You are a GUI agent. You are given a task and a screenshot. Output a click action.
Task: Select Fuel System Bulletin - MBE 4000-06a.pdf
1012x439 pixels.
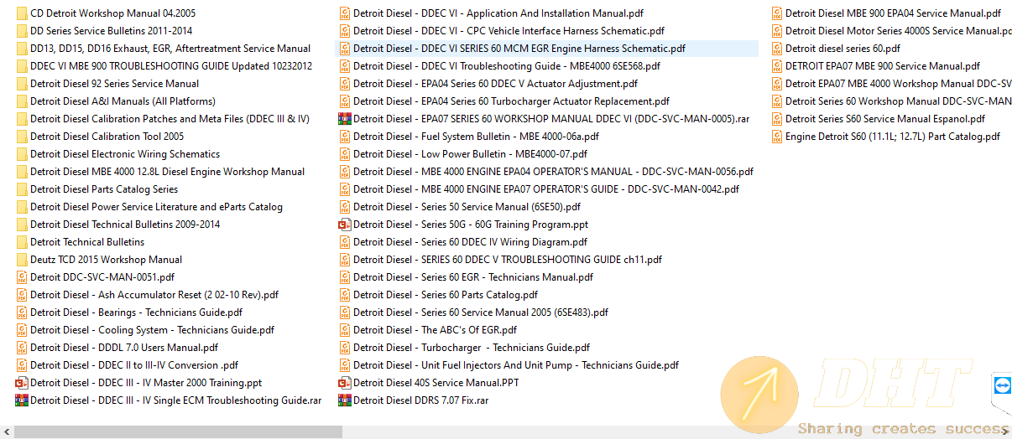476,137
